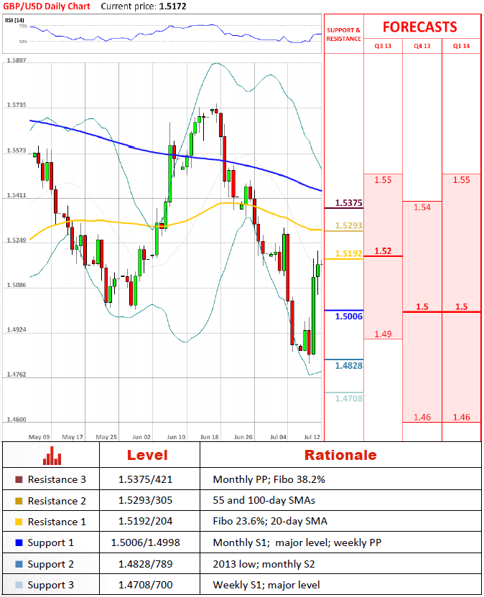Select the Q3 13 forecast column header
Viewport: 484px width, 597px height.
(383, 46)
